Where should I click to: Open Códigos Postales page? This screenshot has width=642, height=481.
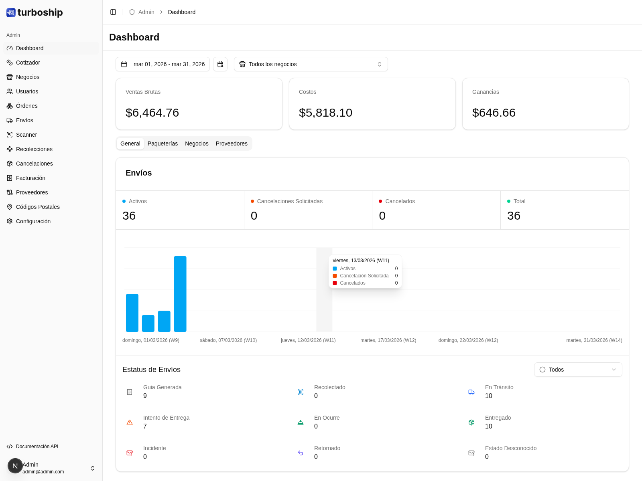coord(38,207)
